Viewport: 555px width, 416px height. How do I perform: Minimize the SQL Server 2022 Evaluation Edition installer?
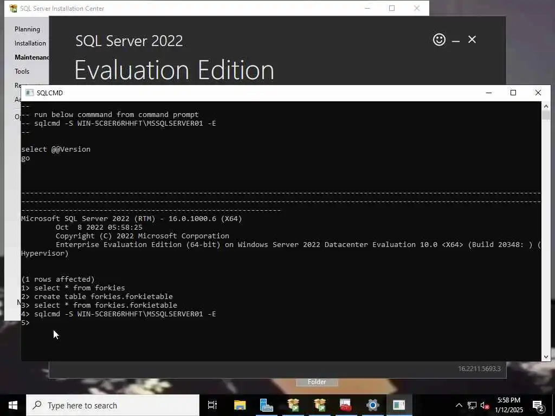click(x=456, y=40)
